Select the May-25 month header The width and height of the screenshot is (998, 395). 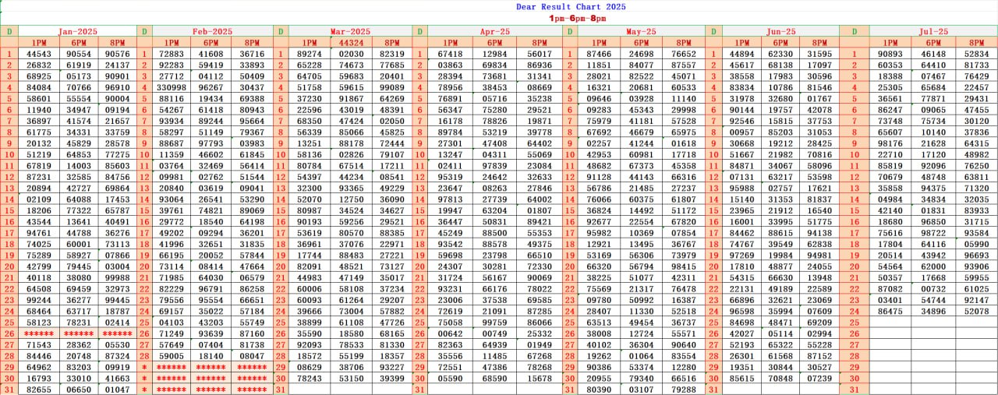tap(641, 31)
